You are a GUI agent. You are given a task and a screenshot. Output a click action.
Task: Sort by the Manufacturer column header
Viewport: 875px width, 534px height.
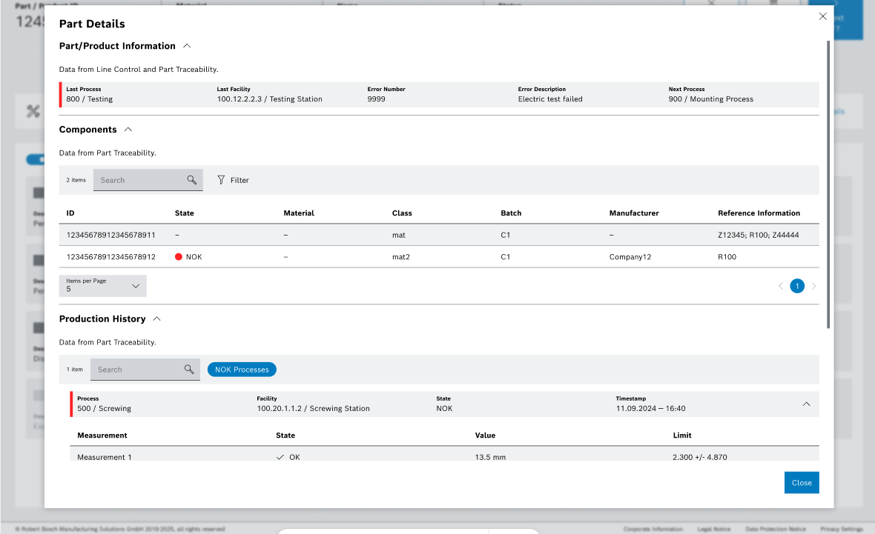pyautogui.click(x=634, y=213)
